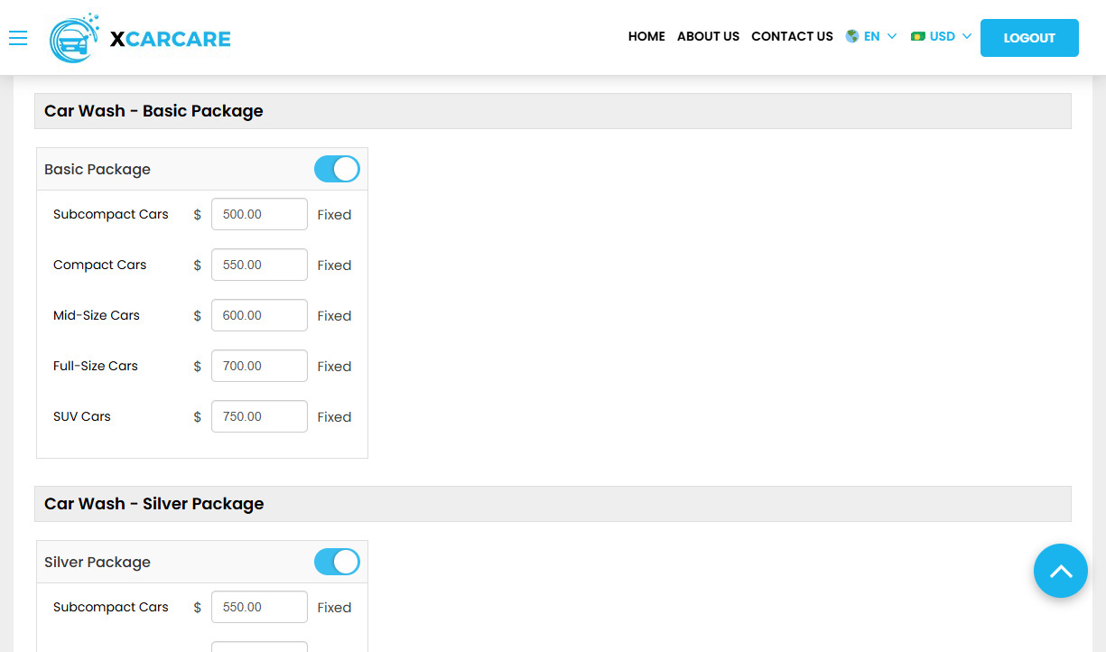
Task: Click Fixed text beside Mid-Size Cars price
Action: [334, 316]
